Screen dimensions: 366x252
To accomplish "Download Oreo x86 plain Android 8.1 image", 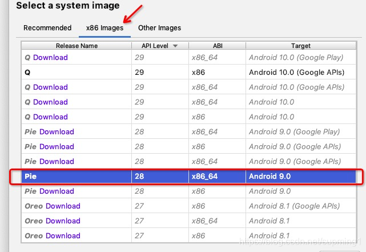I will (x=63, y=235).
